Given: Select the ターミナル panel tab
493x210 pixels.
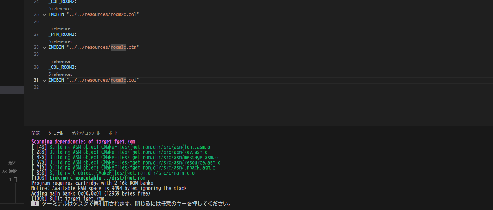Looking at the screenshot, I should pyautogui.click(x=56, y=133).
